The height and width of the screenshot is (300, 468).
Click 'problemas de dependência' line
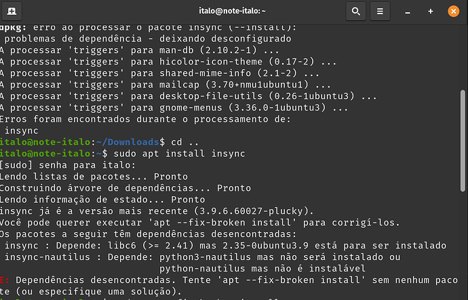[x=148, y=39]
